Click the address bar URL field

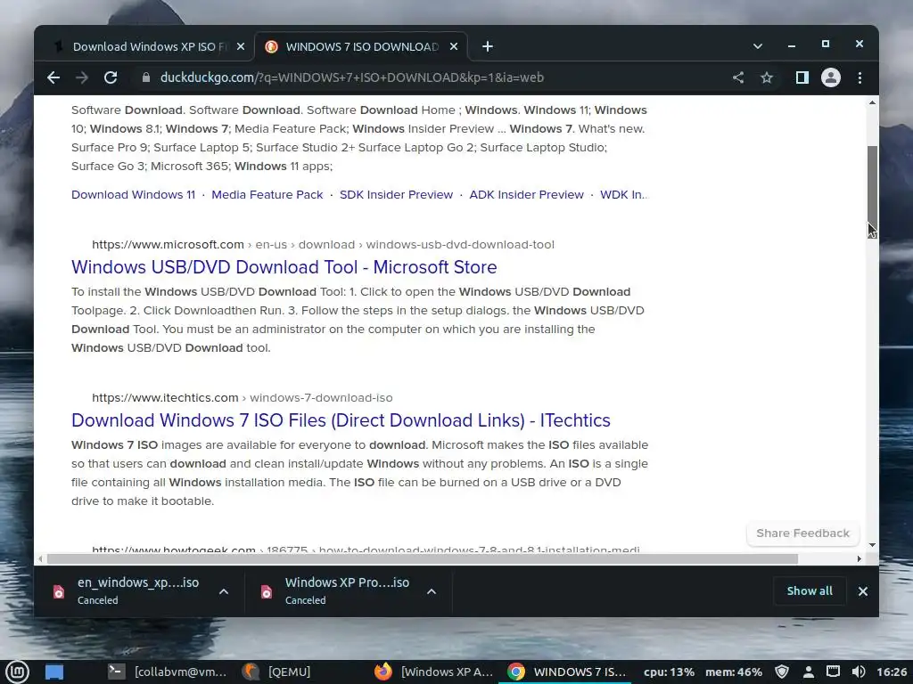[351, 77]
